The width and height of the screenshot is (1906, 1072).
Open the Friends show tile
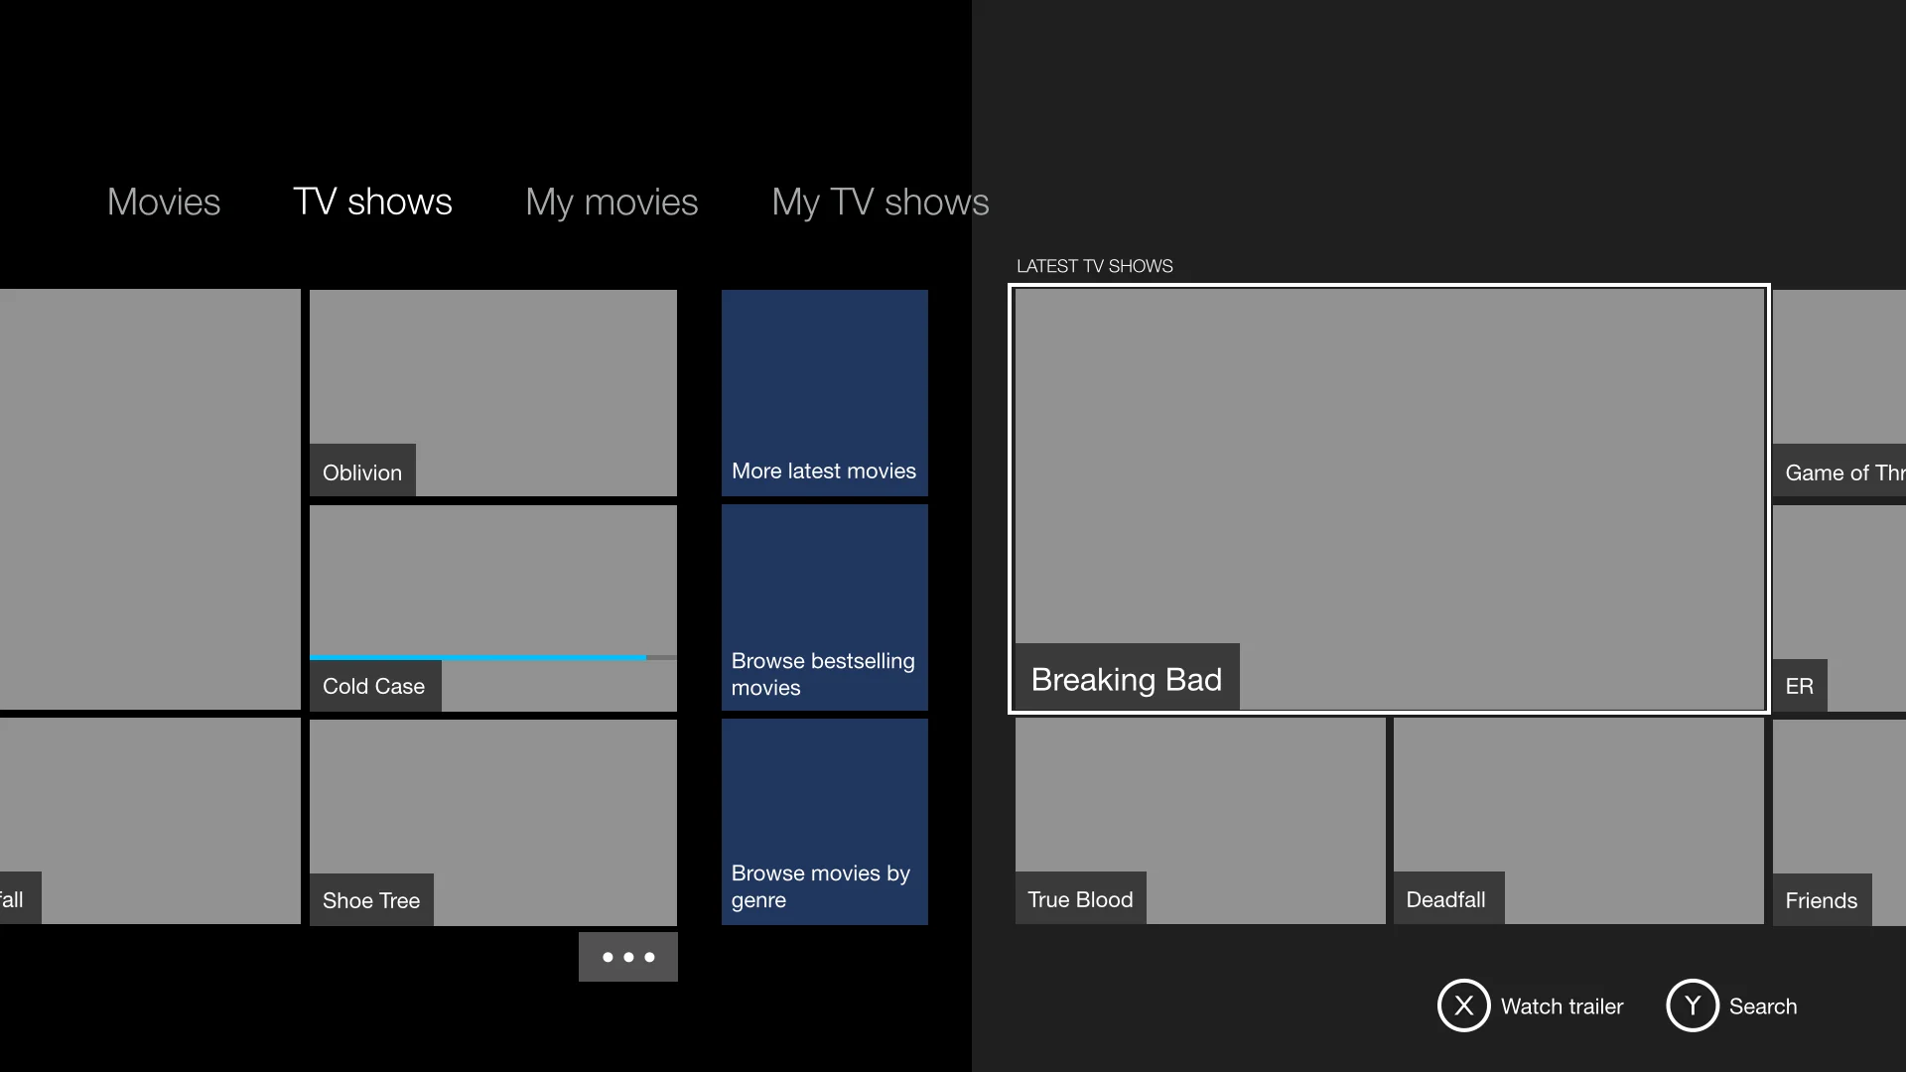pyautogui.click(x=1838, y=822)
